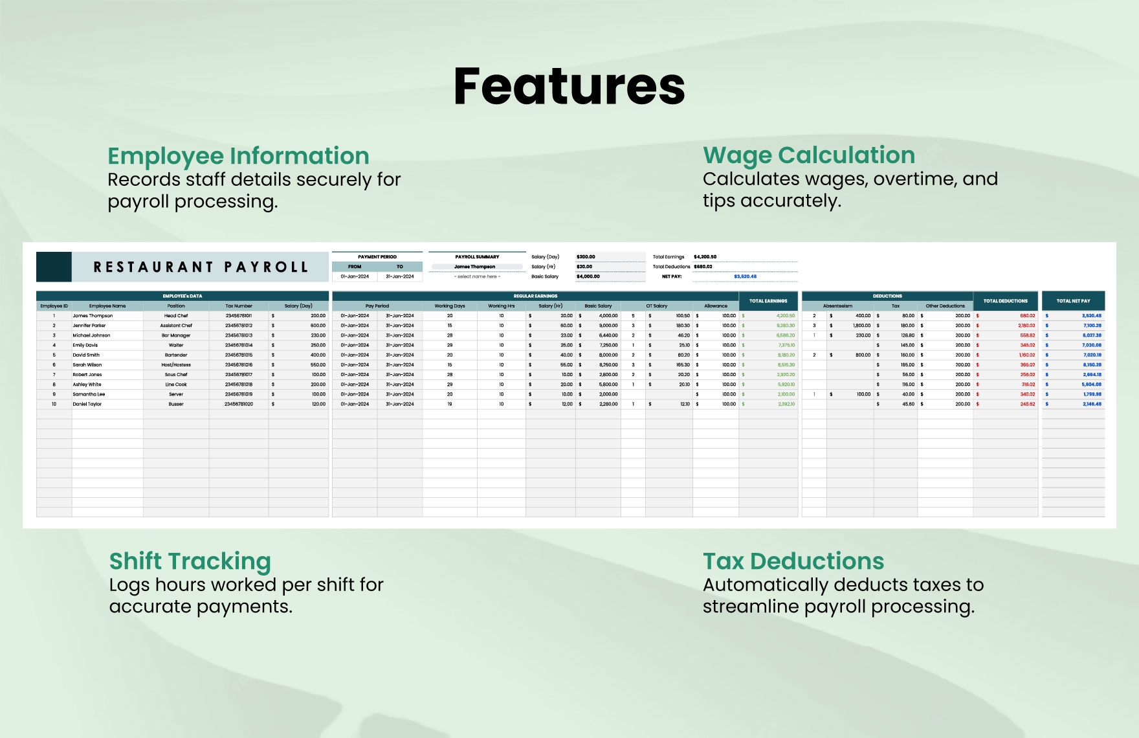Click the RESTAURANT PAYROLL title banner
Viewport: 1139px width, 738px height.
click(x=201, y=267)
